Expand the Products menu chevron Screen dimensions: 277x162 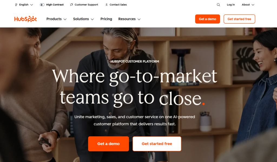(65, 19)
